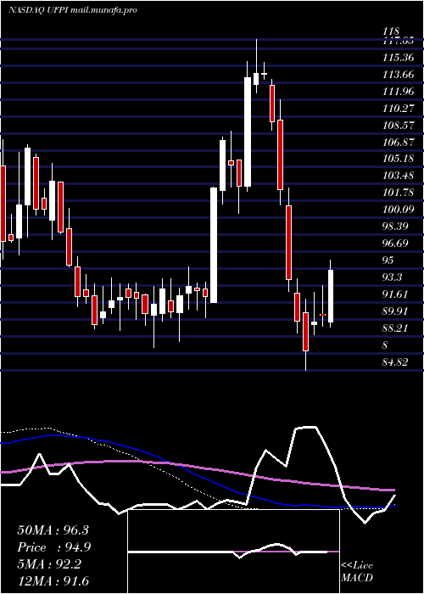
Task: Select the 89.91 price axis label
Action: point(396,311)
